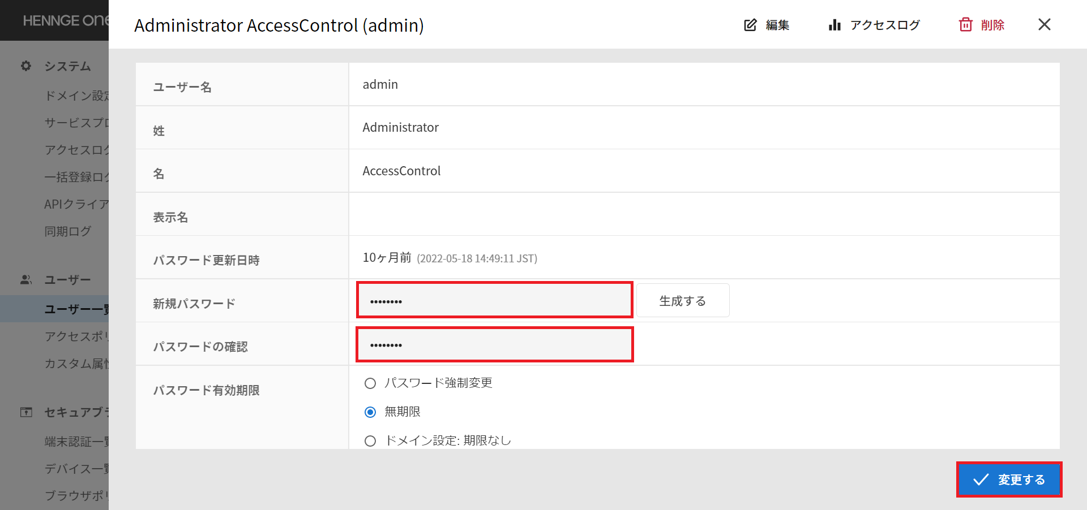The image size is (1087, 510).
Task: Open the 端末認証一覧 sidebar item
Action: [x=76, y=442]
